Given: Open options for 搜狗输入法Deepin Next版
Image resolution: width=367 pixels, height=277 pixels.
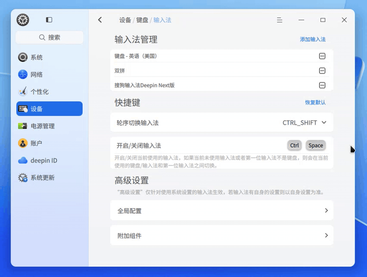Looking at the screenshot, I should click(x=322, y=85).
